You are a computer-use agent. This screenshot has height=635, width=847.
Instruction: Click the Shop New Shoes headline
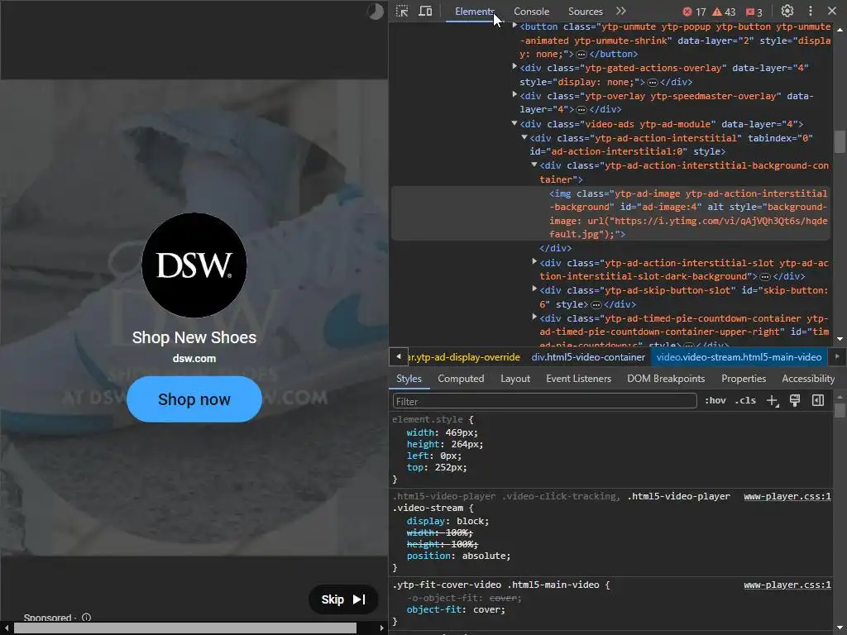coord(194,337)
